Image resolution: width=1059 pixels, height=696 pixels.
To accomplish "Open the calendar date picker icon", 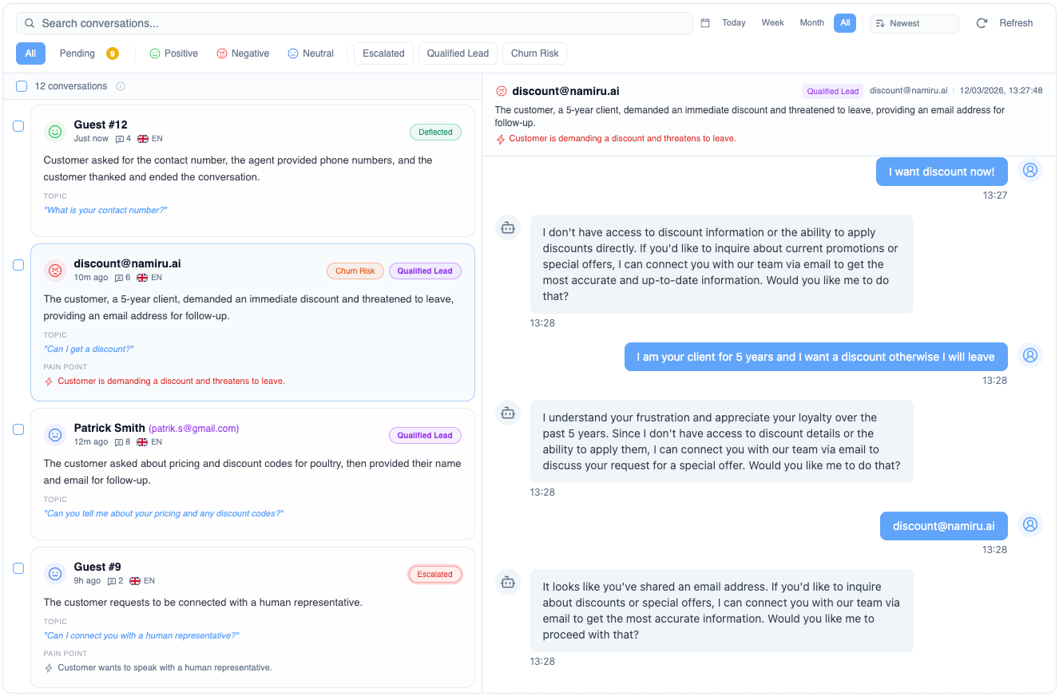I will tap(704, 22).
